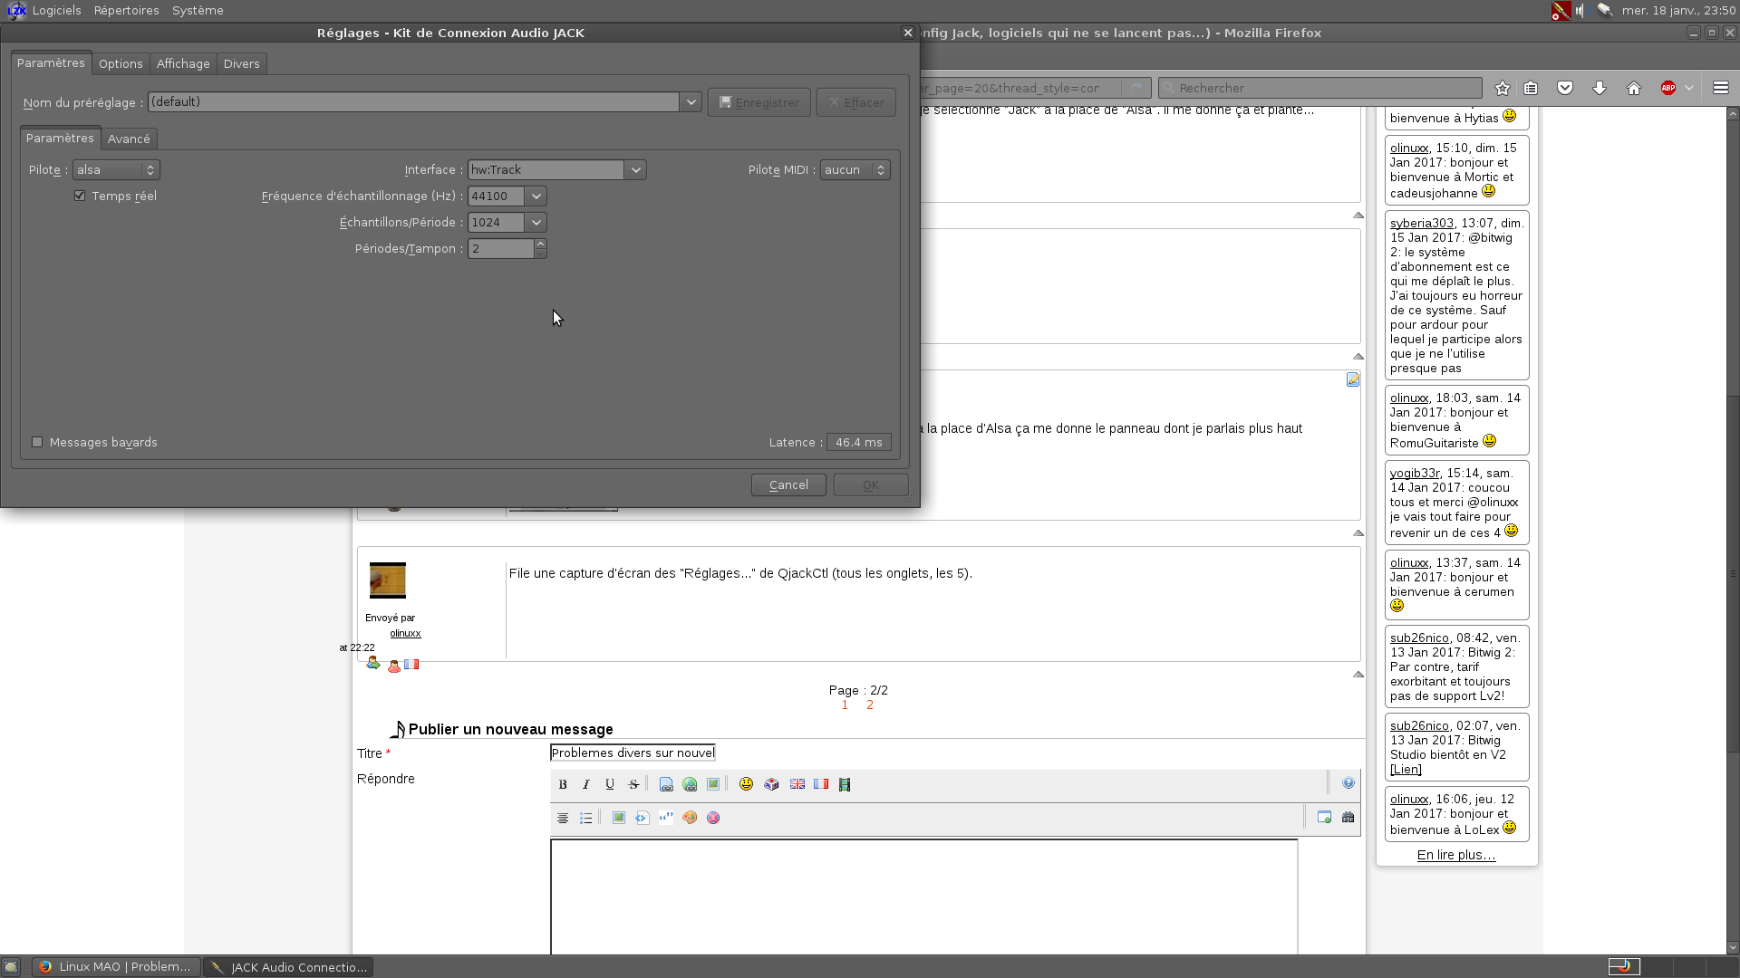
Task: Click the bulleted list icon
Action: [x=586, y=818]
